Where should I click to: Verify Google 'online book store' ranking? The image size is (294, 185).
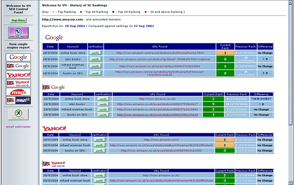click(96, 53)
